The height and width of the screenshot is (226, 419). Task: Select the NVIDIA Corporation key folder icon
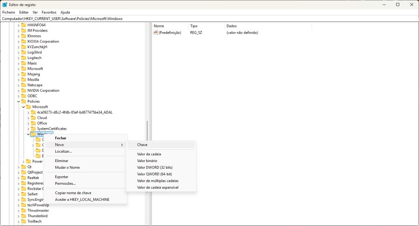pyautogui.click(x=24, y=90)
